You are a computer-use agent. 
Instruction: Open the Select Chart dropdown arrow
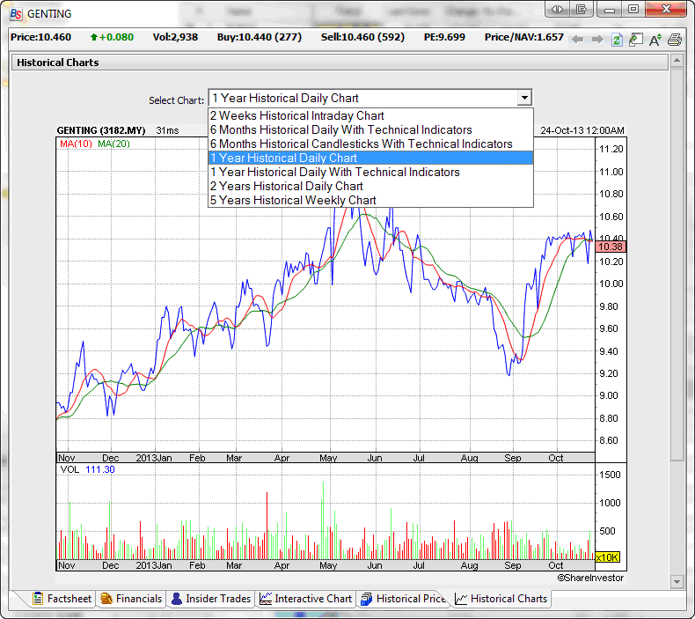click(524, 98)
